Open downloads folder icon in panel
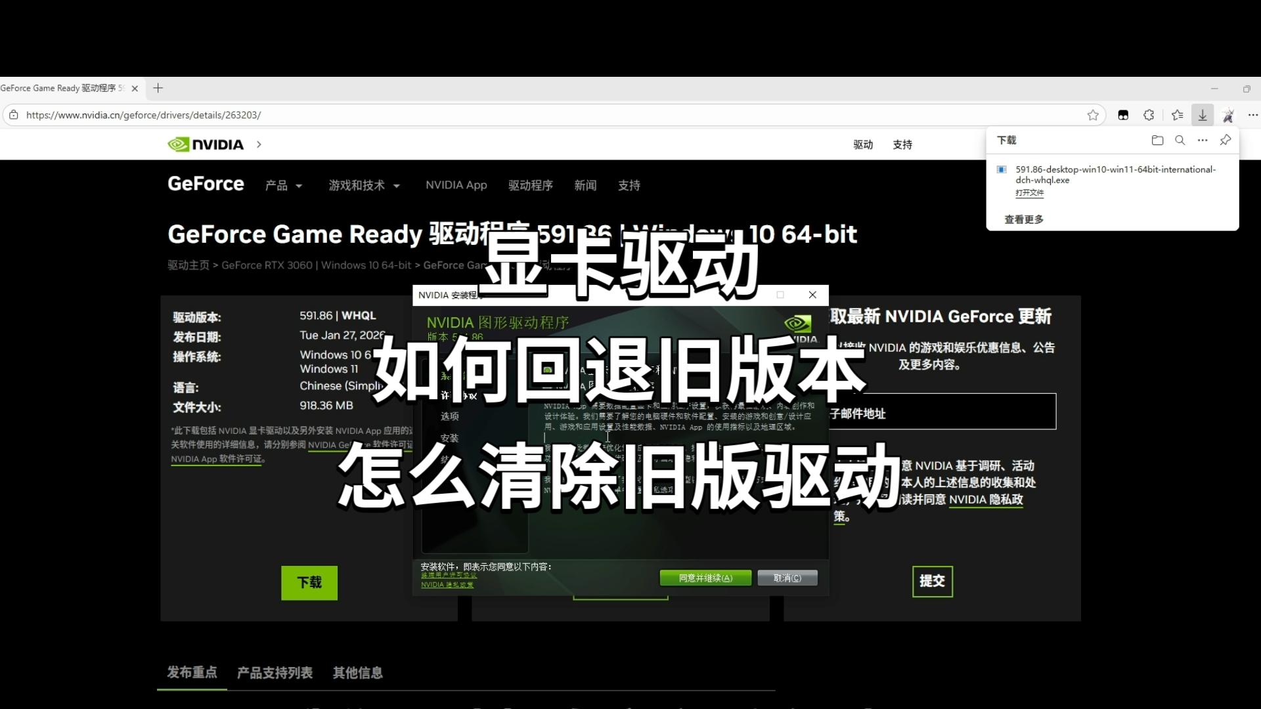The image size is (1261, 709). (x=1157, y=140)
